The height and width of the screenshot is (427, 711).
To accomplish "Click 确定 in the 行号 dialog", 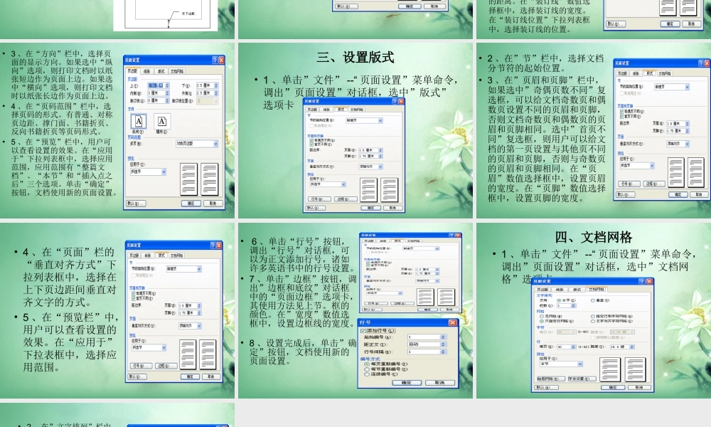I will coord(407,383).
